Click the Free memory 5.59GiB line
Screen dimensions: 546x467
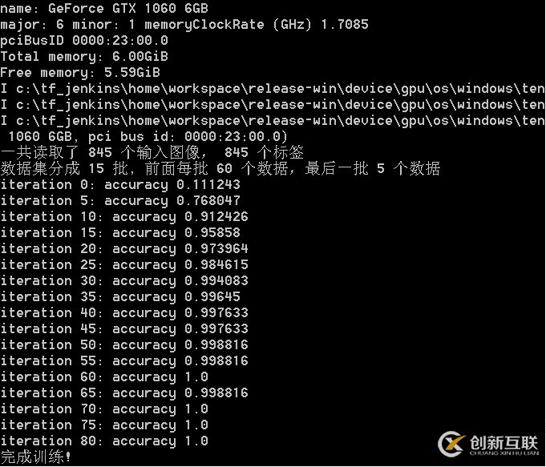click(80, 72)
